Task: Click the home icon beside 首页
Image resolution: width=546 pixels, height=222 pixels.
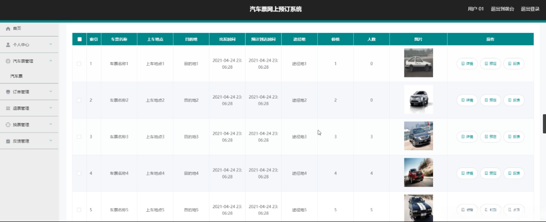Action: point(8,29)
